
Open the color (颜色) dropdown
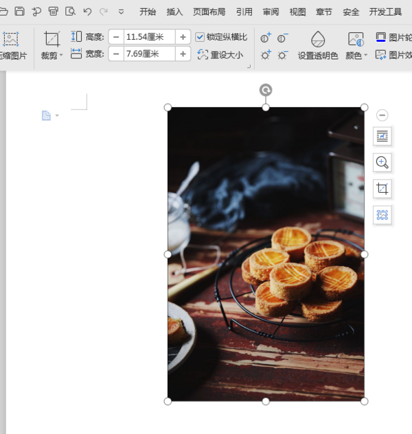(356, 56)
